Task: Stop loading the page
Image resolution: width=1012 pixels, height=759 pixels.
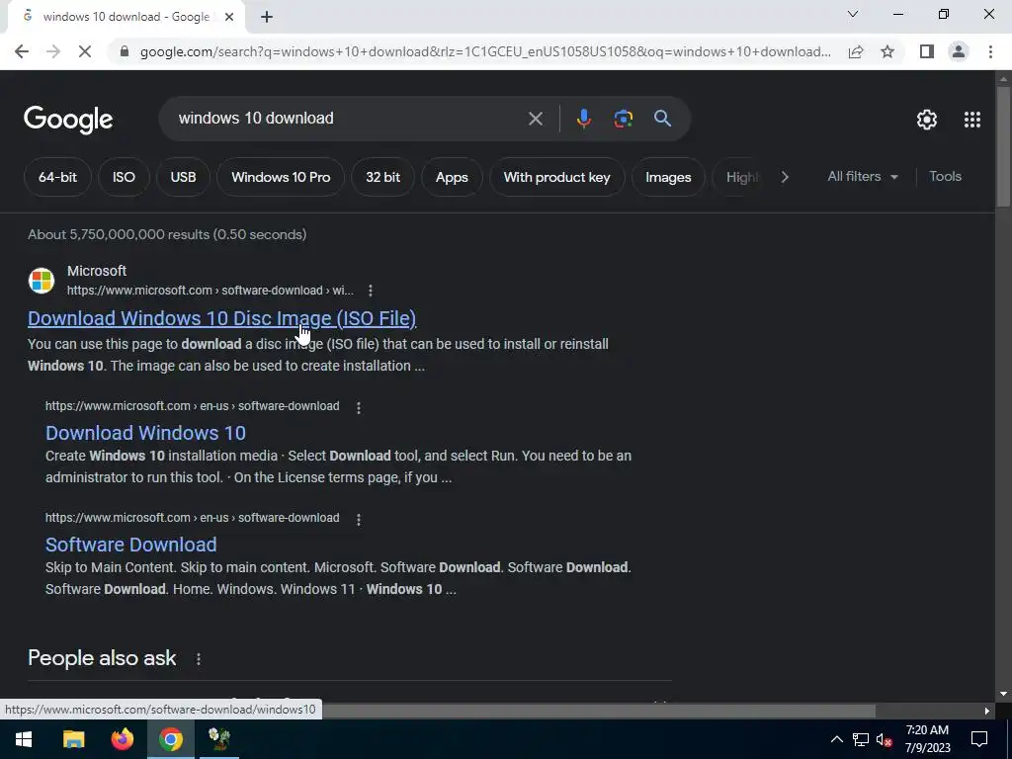Action: click(85, 51)
